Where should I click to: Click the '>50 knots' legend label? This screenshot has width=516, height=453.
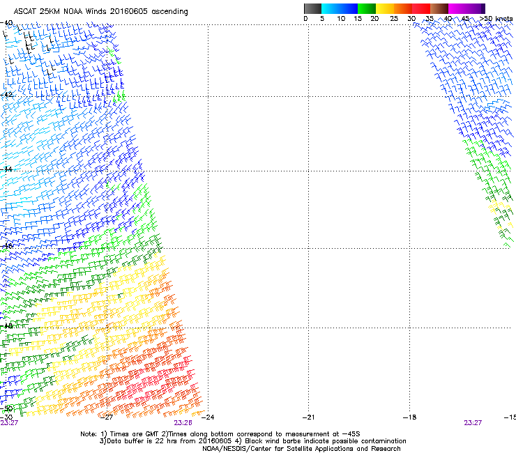[x=496, y=18]
